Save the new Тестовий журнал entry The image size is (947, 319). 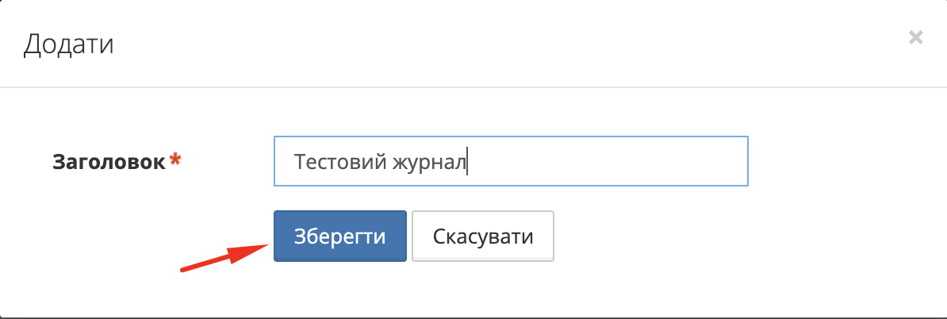pos(340,236)
